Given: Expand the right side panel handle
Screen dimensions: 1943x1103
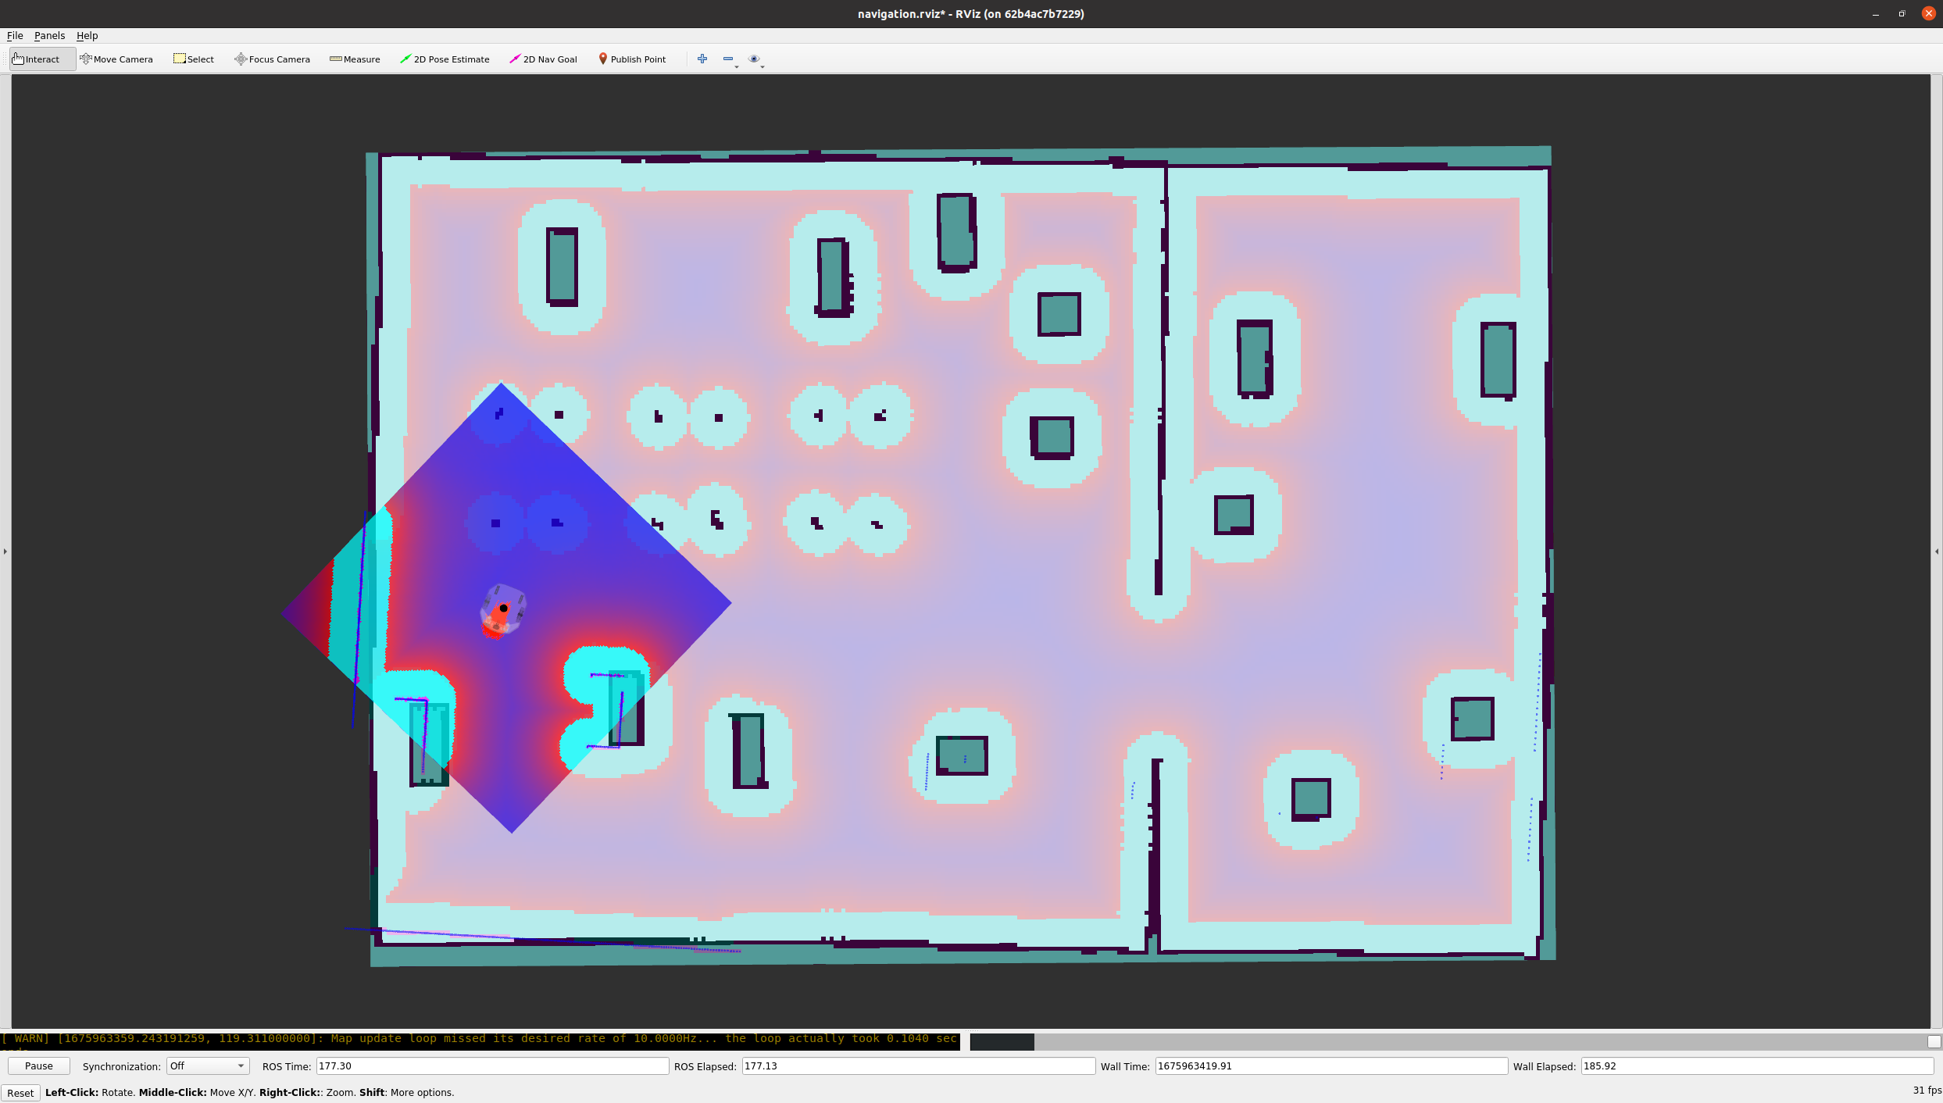Looking at the screenshot, I should [x=1937, y=551].
